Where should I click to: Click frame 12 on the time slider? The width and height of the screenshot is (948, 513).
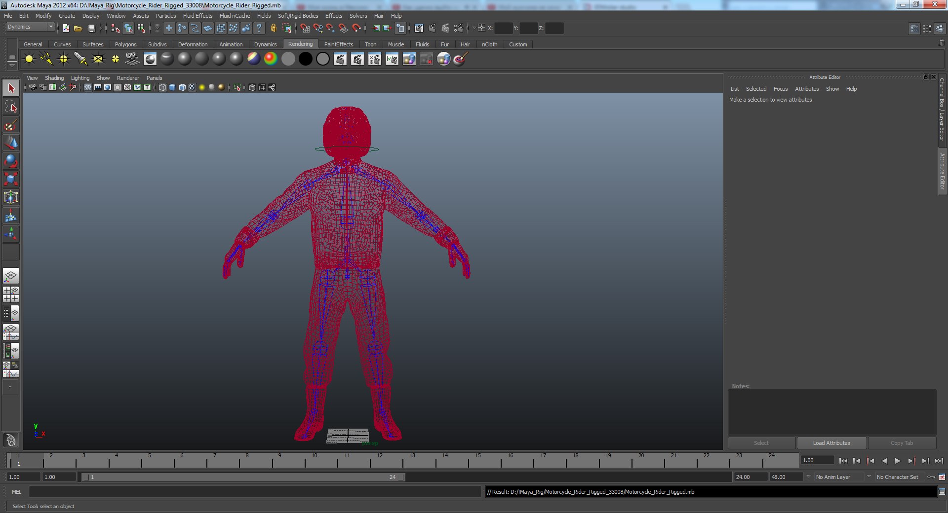(x=379, y=461)
